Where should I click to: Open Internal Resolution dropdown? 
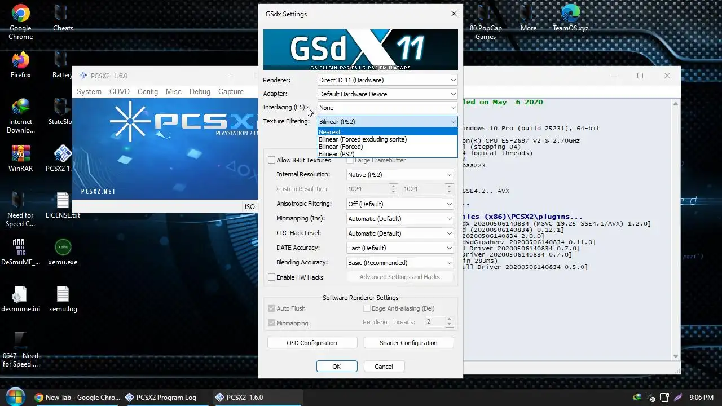400,175
